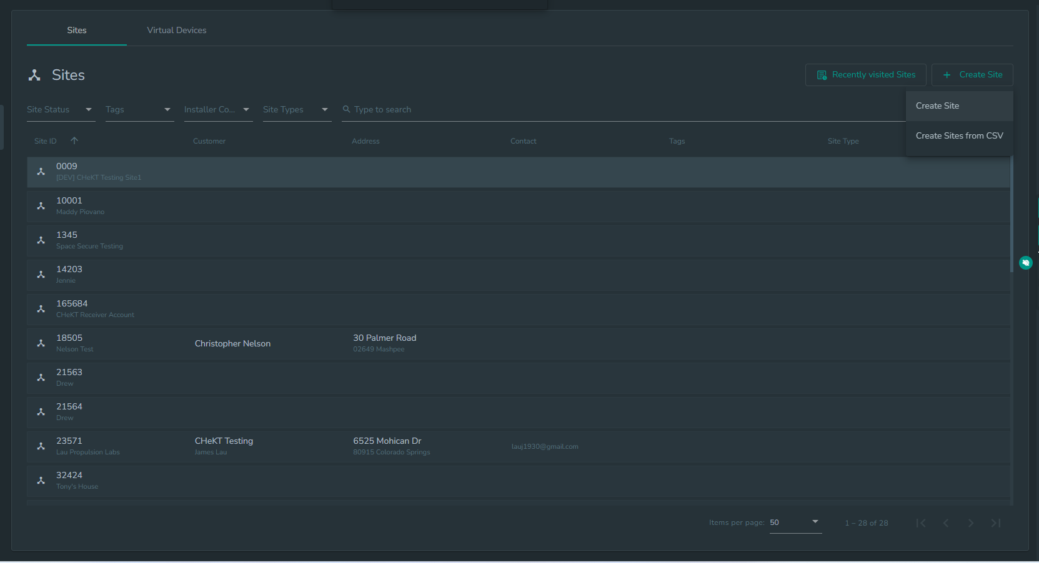Expand the Site Types dropdown
1039x563 pixels.
tap(297, 110)
